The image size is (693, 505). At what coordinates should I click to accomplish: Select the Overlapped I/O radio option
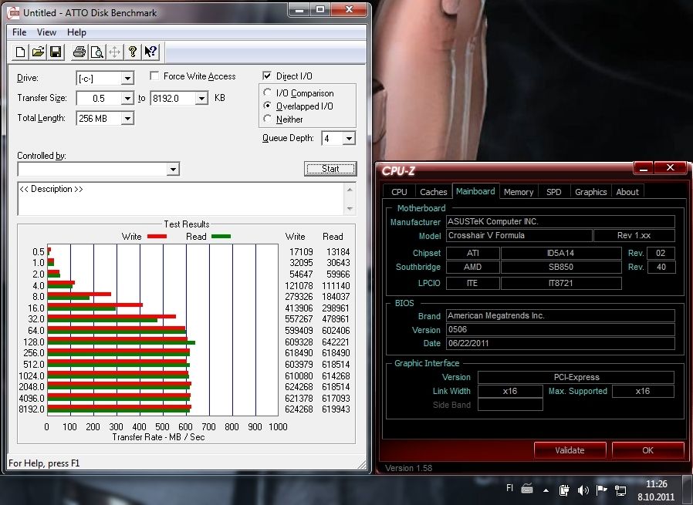coord(267,106)
